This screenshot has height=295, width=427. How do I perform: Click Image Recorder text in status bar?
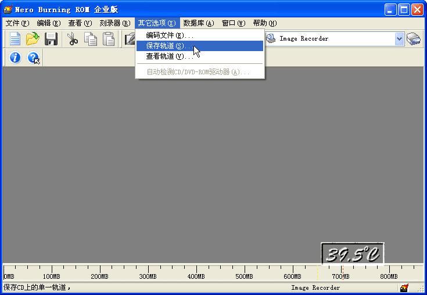point(315,287)
